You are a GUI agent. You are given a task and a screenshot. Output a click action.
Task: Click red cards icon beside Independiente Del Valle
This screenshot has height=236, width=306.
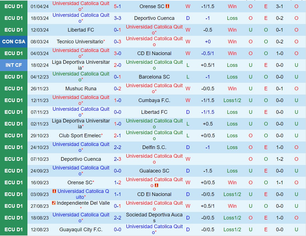54,203
